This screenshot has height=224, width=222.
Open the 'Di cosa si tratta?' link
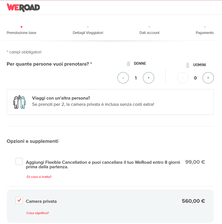pos(39,177)
